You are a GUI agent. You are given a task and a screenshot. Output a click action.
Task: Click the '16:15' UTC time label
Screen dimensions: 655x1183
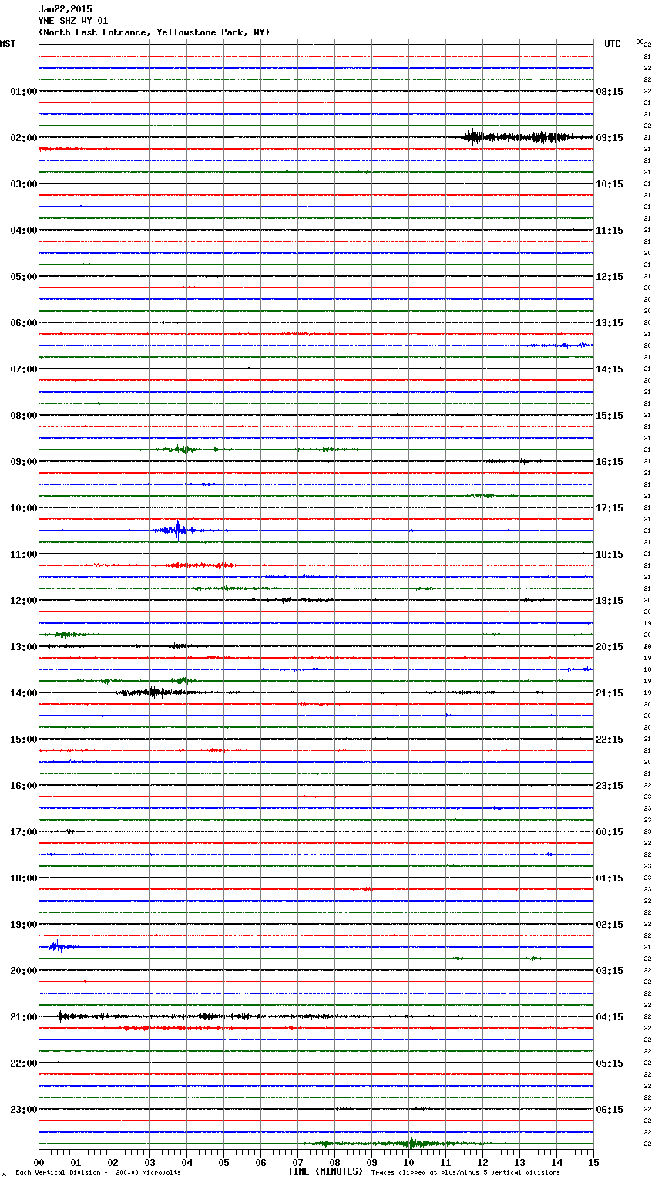click(610, 462)
